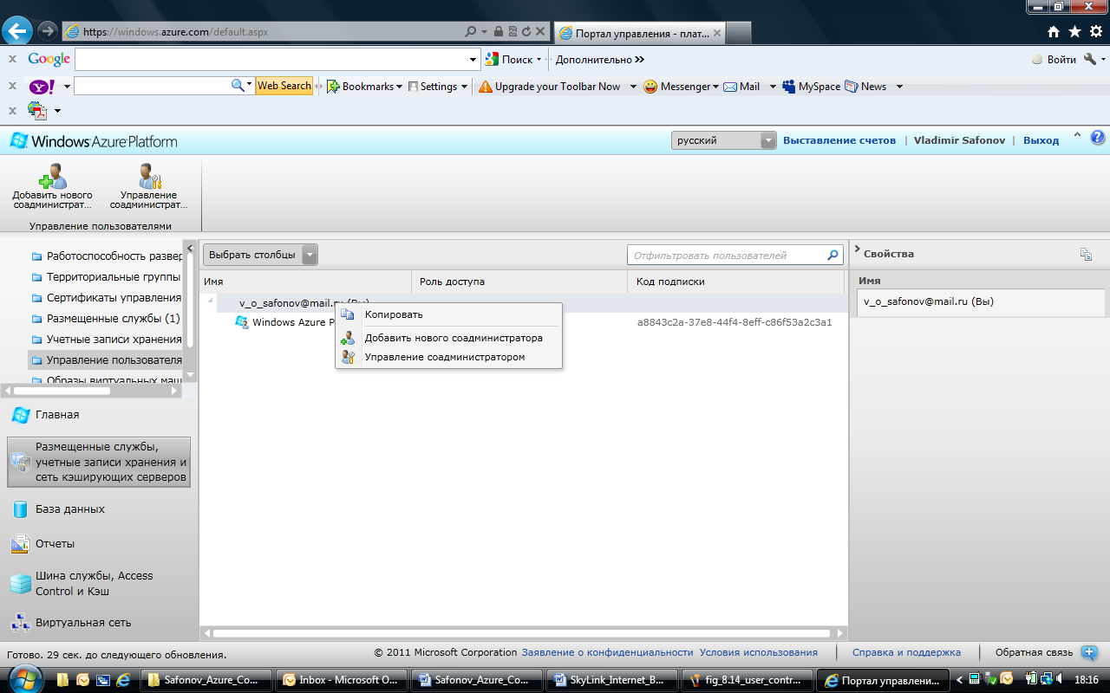1110x693 pixels.
Task: Click the Шина службы sidebar icon
Action: (x=20, y=584)
